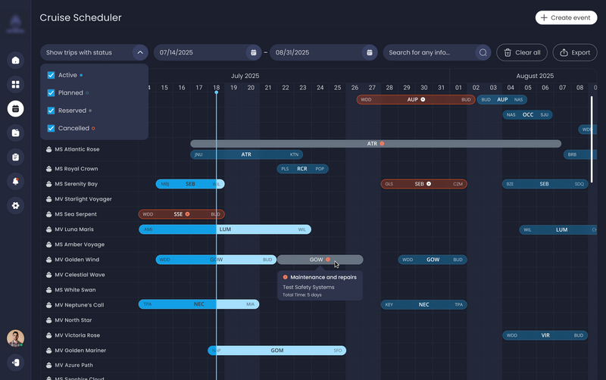Viewport: 606px width, 380px height.
Task: Open the clipboard tasks sidebar icon
Action: pyautogui.click(x=15, y=157)
